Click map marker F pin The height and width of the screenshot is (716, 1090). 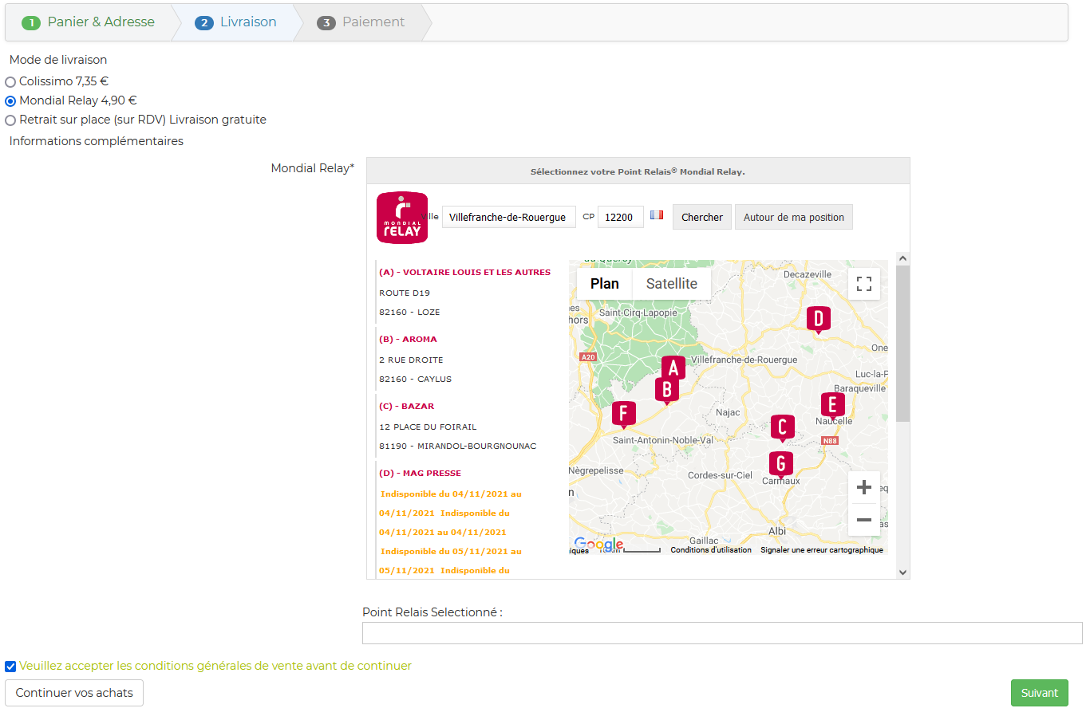click(x=623, y=413)
